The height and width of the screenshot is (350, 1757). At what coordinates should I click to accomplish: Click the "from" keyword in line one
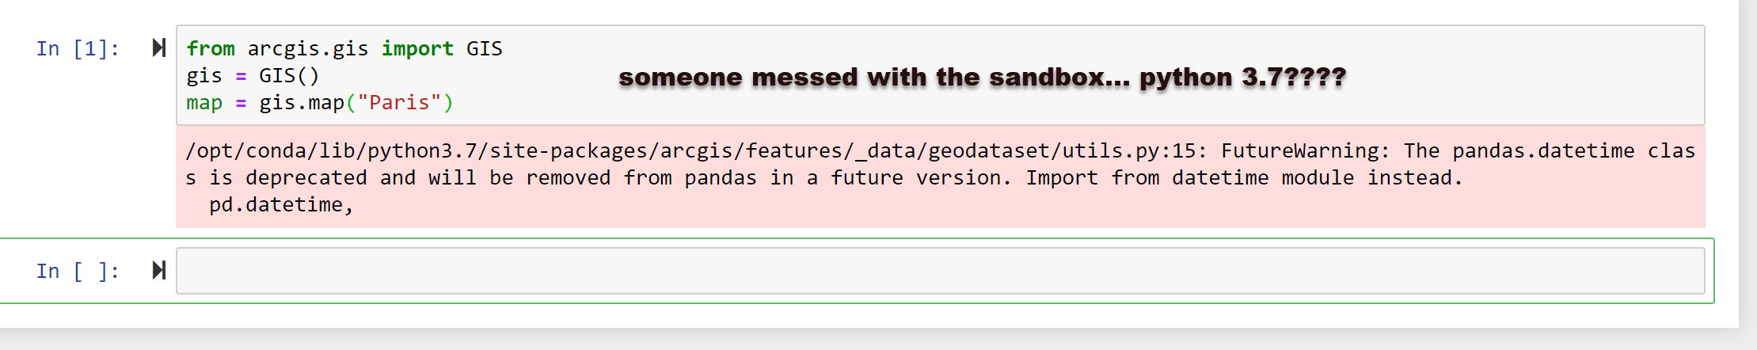[x=211, y=49]
